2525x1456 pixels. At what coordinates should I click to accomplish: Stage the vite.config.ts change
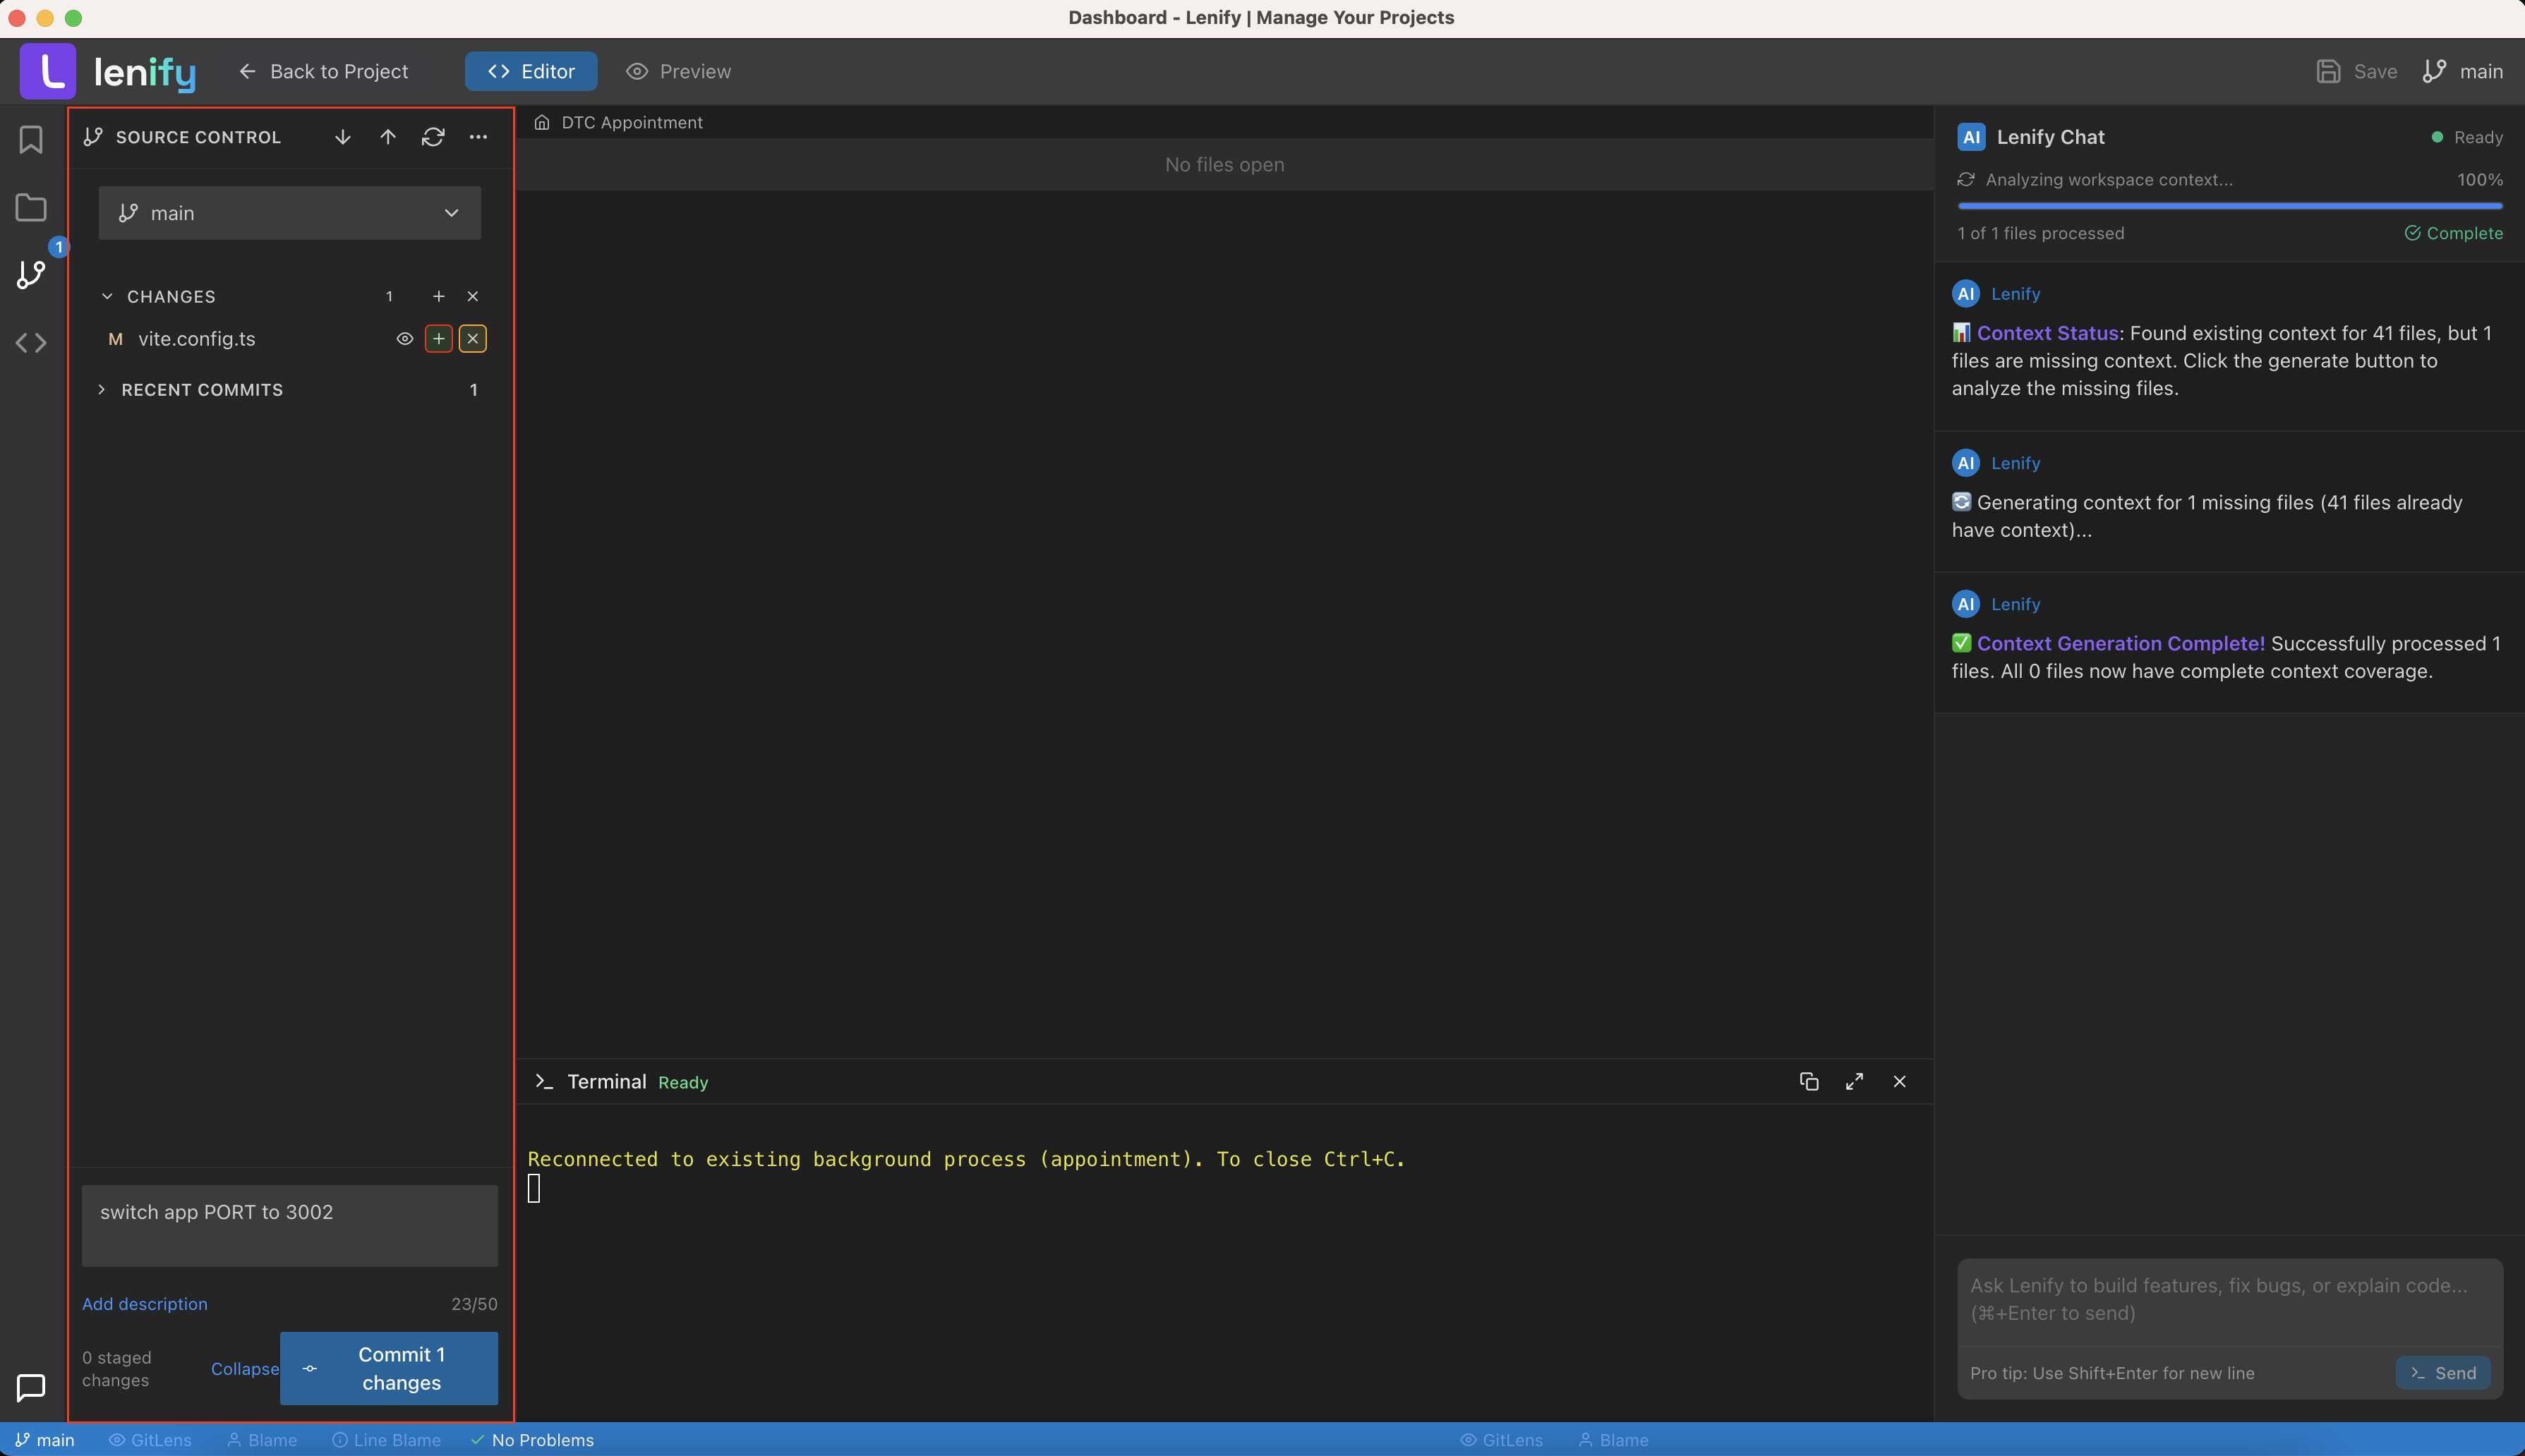point(438,338)
